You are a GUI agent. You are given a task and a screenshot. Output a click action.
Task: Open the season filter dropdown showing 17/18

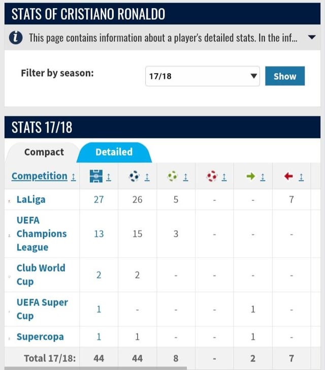click(x=203, y=76)
